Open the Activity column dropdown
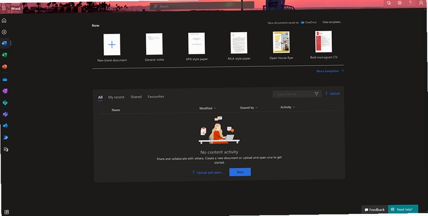Viewport: 428px width, 216px height. tap(288, 107)
